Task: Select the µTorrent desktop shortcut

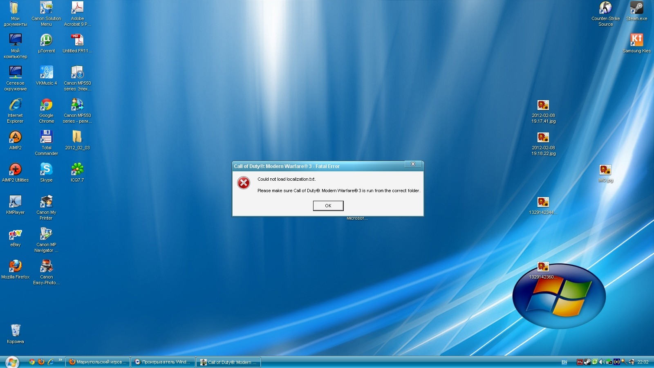Action: pyautogui.click(x=46, y=44)
